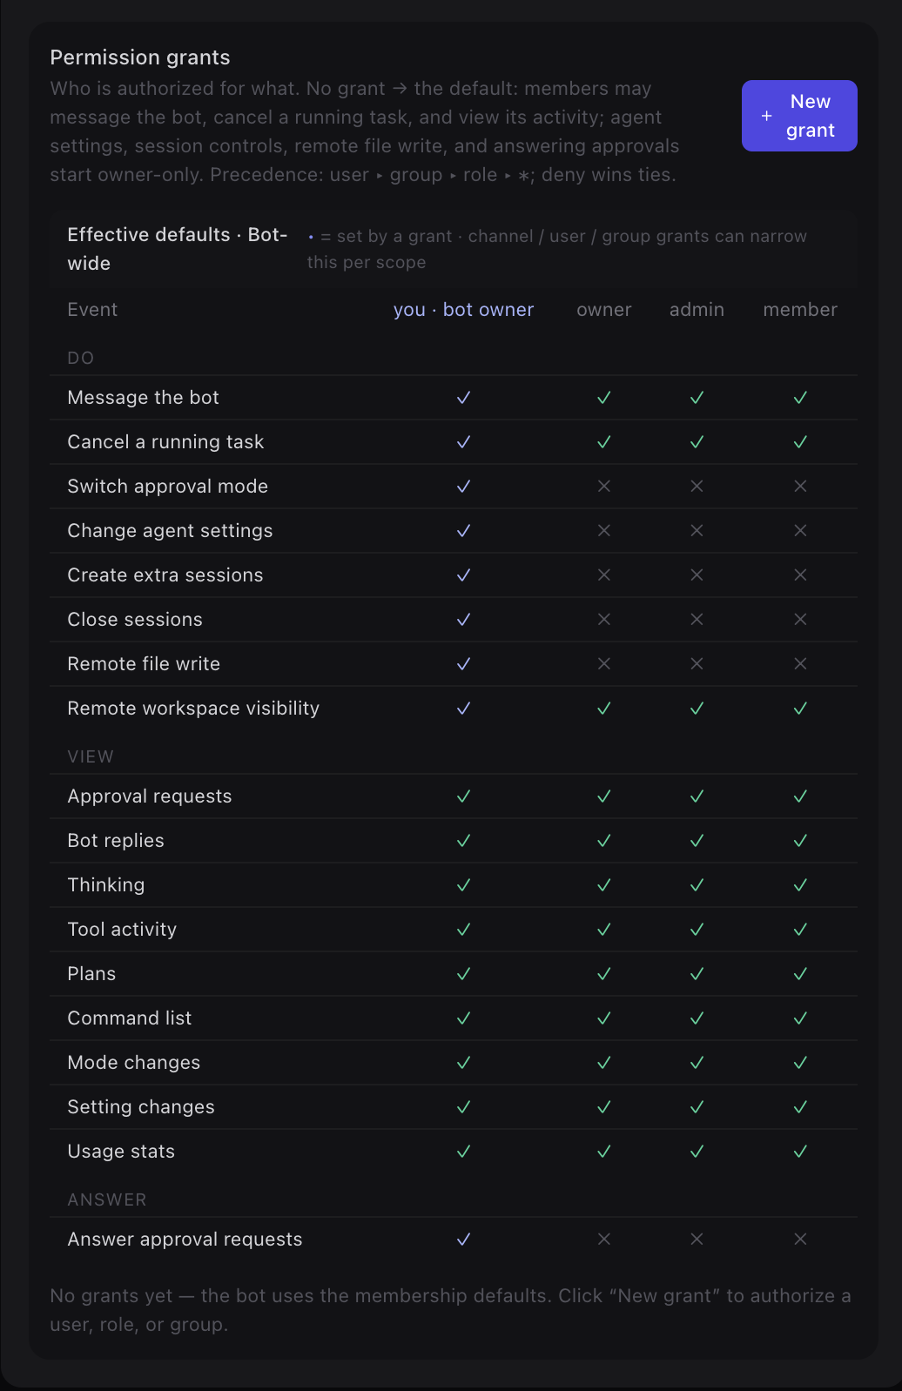Select the 'Bot replies' row label
The image size is (902, 1391).
116,841
